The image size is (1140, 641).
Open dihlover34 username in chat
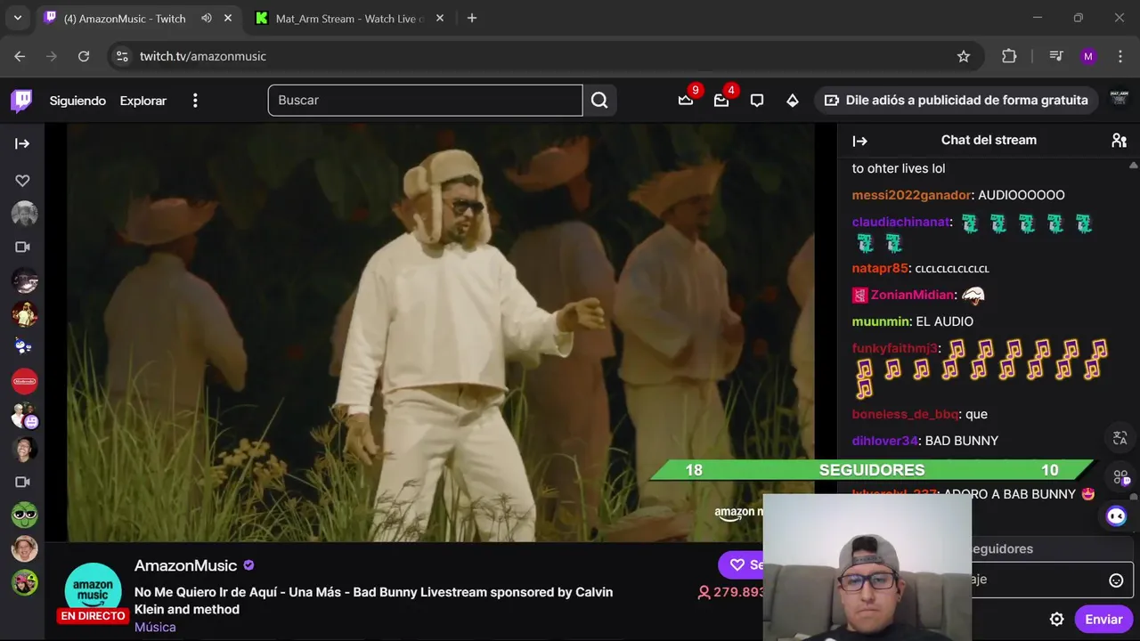pos(884,441)
